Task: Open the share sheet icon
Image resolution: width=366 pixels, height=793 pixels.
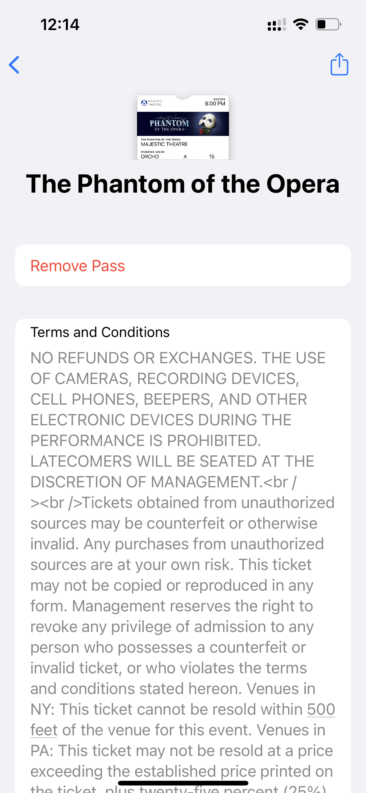Action: point(339,65)
